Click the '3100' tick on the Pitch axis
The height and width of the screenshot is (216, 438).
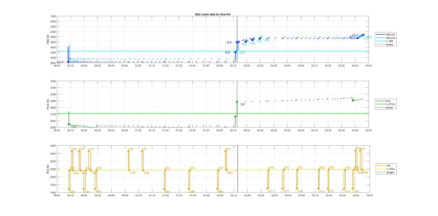[x=53, y=88]
